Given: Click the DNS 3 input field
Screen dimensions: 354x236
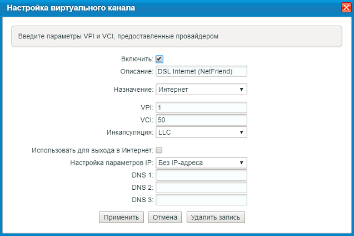Looking at the screenshot, I should coord(201,200).
